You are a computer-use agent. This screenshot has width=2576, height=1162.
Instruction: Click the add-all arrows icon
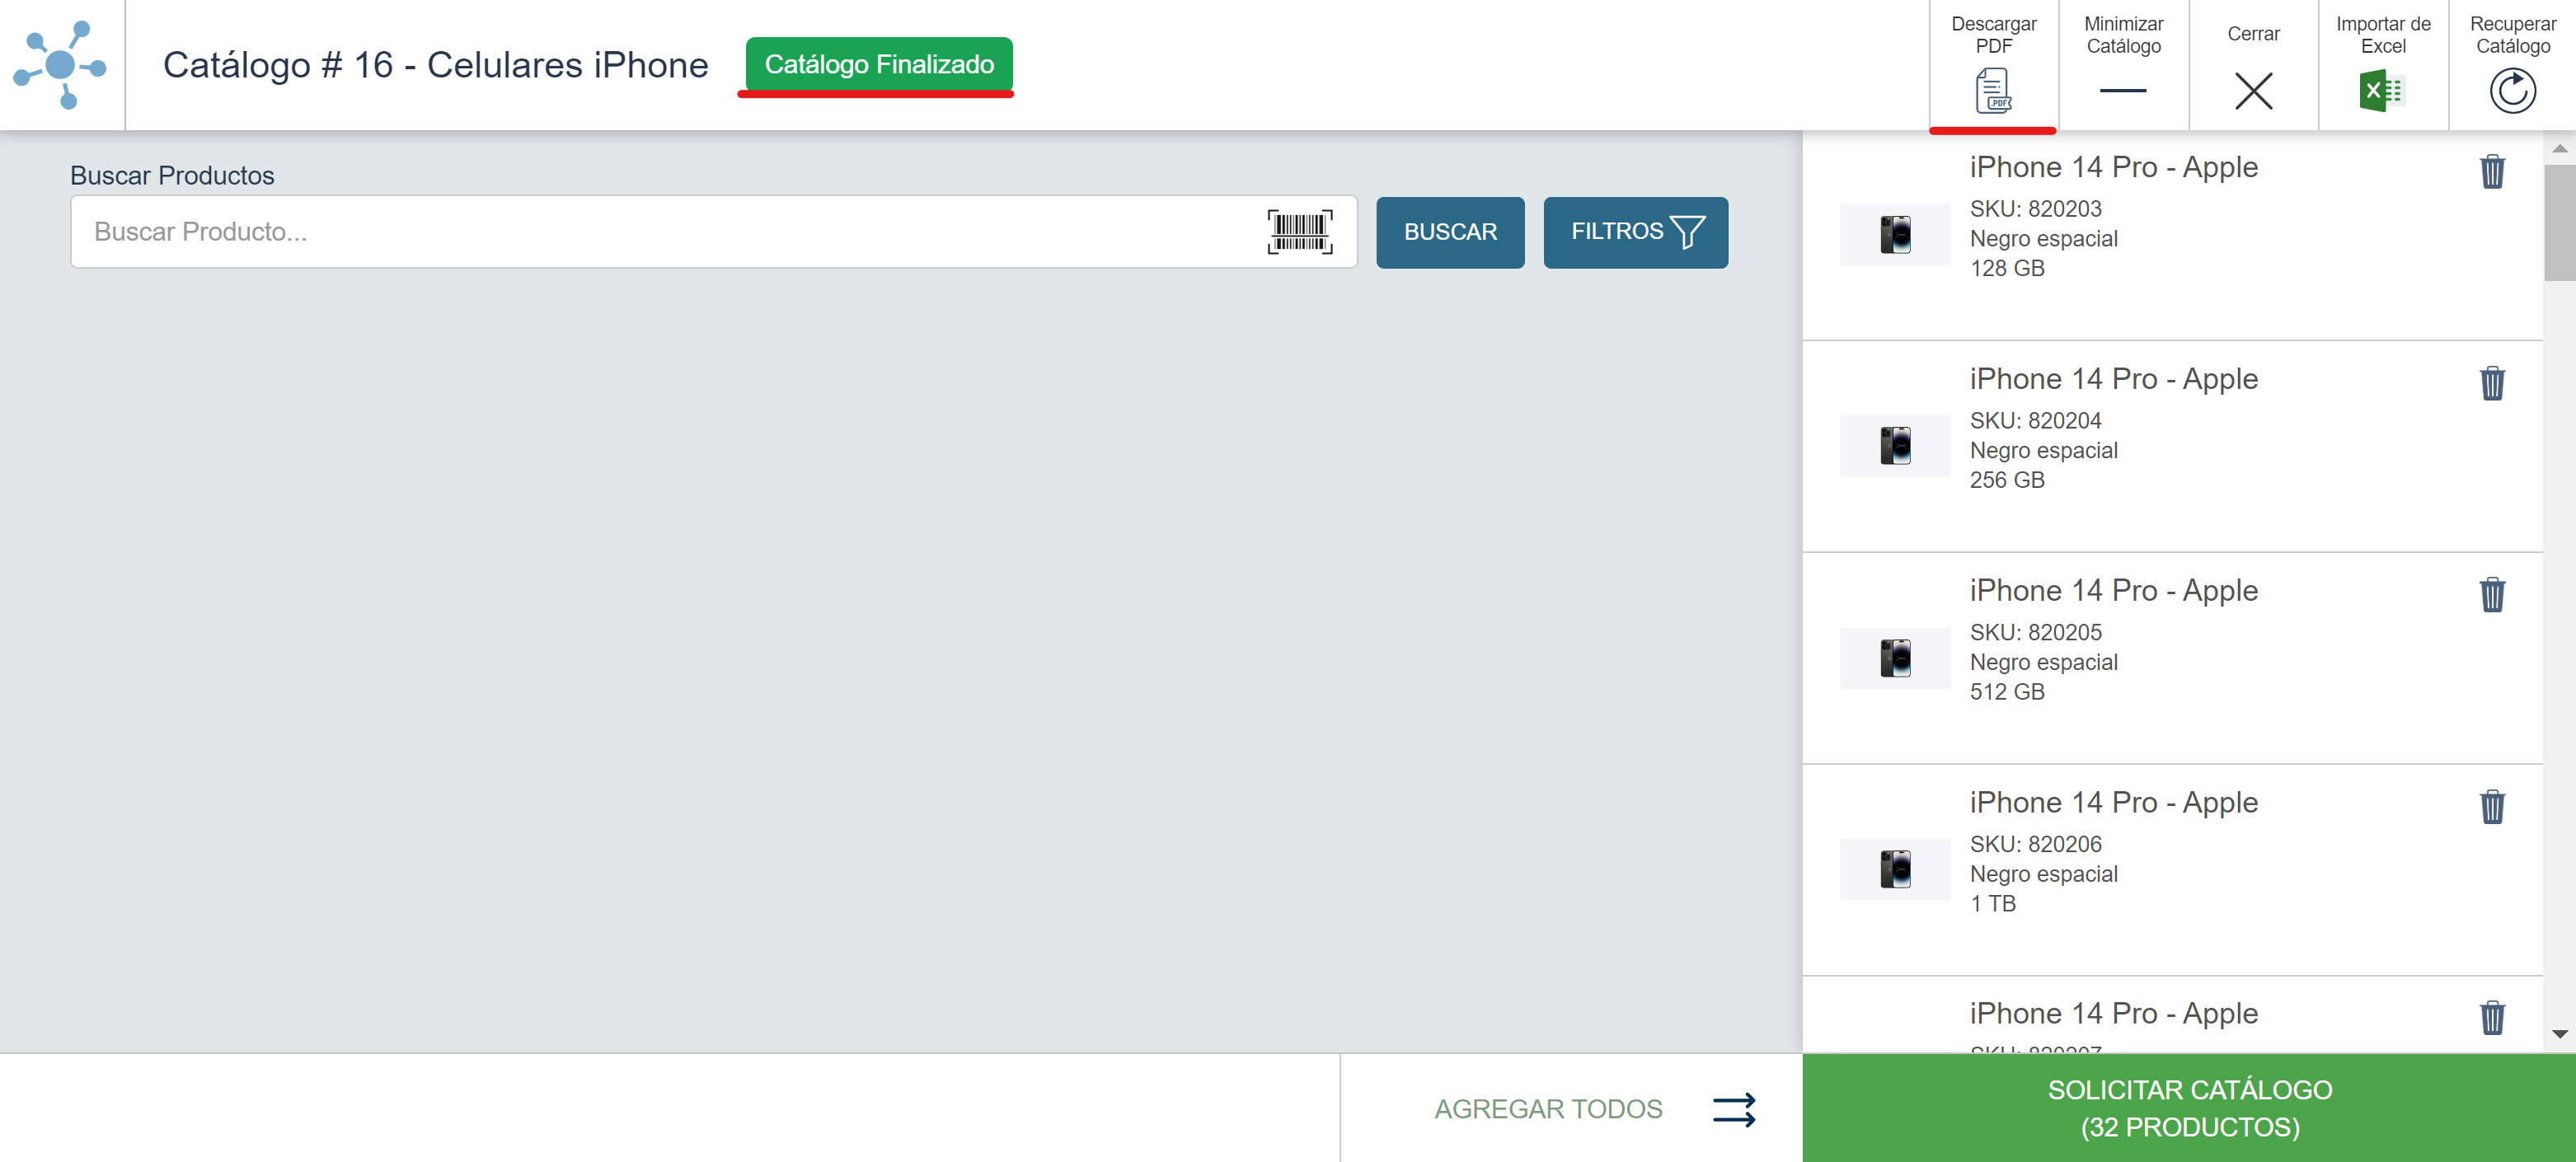(x=1734, y=1110)
